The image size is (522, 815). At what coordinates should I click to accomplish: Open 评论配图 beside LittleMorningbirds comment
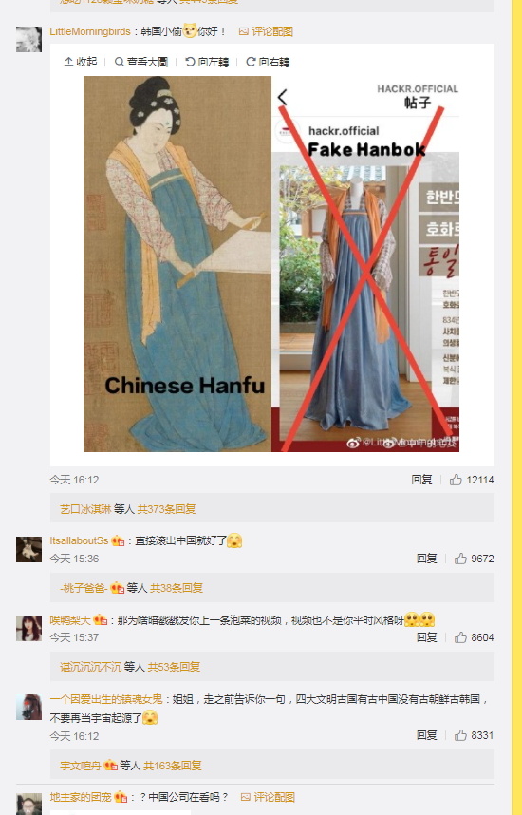(x=266, y=31)
